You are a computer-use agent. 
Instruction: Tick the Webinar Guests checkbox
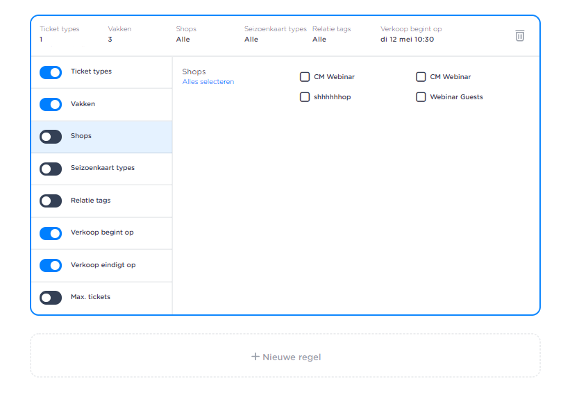click(x=421, y=97)
